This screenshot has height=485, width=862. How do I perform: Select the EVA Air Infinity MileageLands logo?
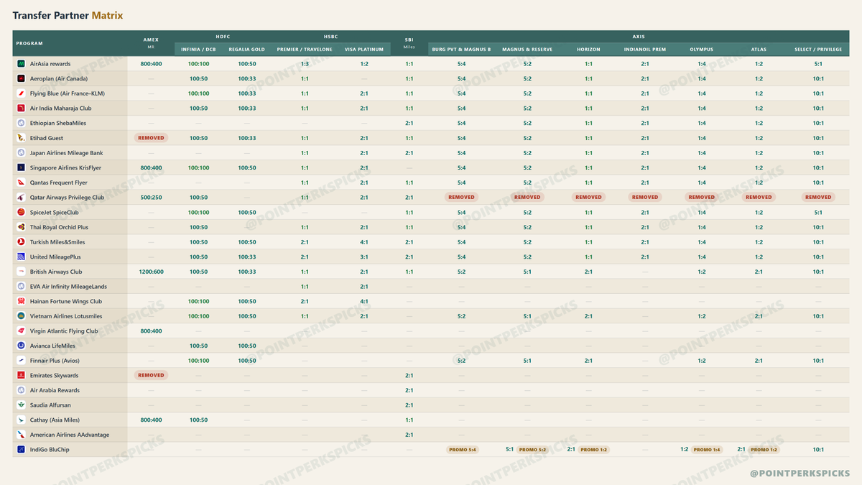22,287
